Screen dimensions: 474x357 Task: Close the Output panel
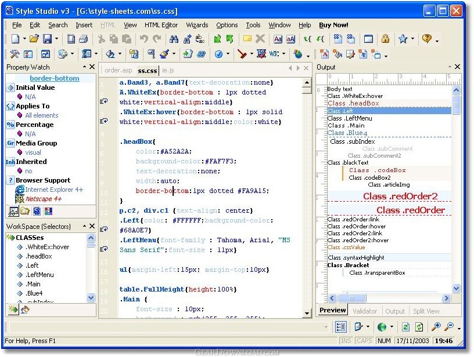click(x=457, y=67)
